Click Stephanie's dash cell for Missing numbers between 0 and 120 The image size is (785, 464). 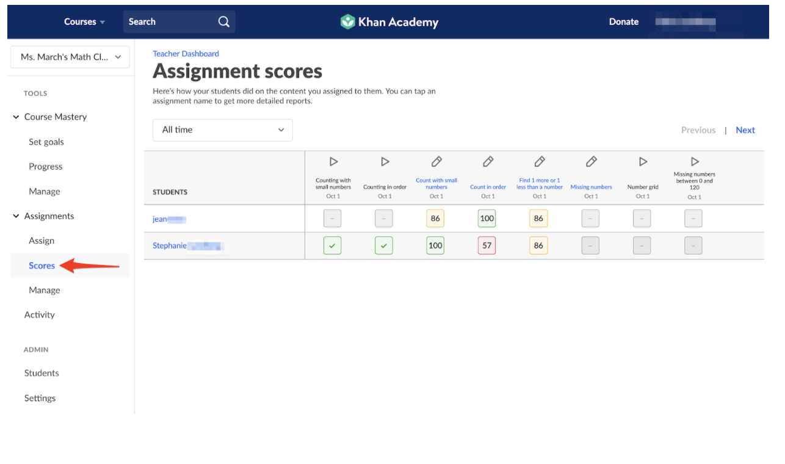click(x=693, y=245)
